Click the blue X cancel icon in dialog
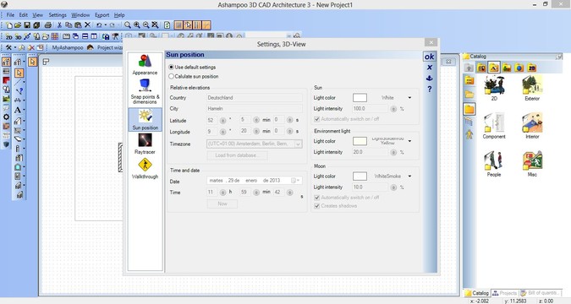The height and width of the screenshot is (304, 571). pyautogui.click(x=430, y=68)
